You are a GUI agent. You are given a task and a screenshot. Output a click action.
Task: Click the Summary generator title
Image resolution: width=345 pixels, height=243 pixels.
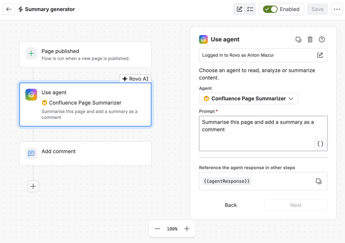click(x=50, y=9)
